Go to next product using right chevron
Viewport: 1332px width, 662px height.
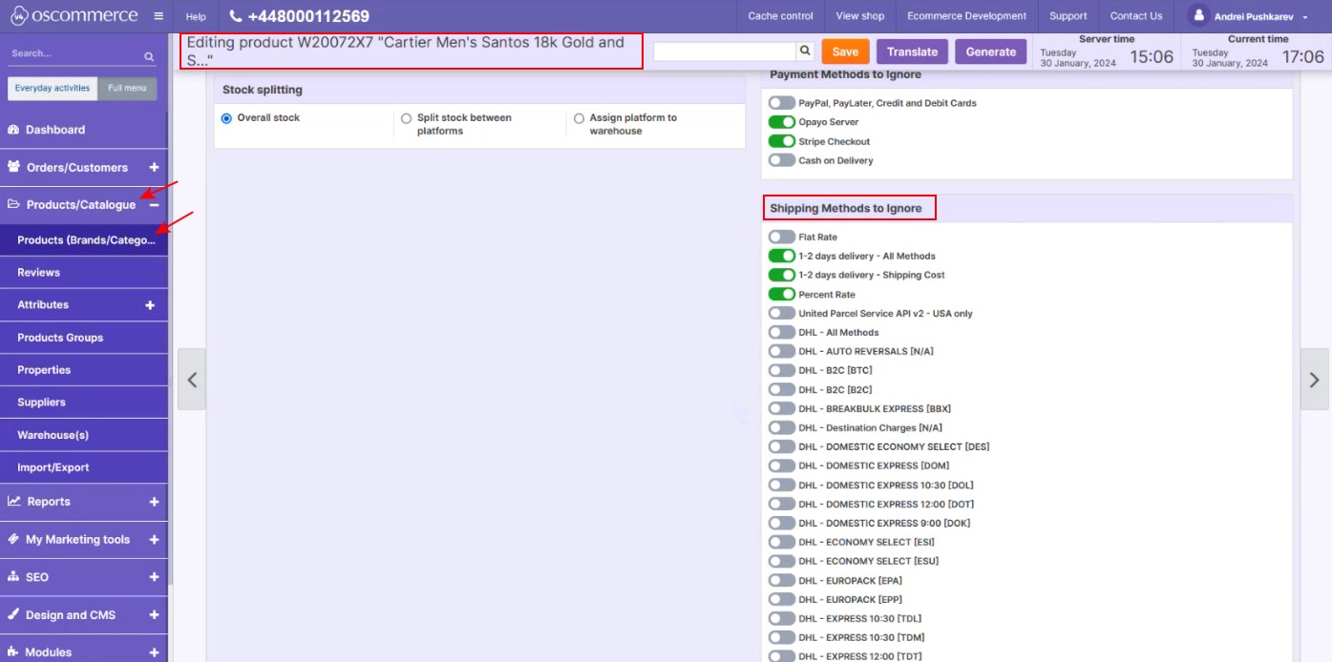pyautogui.click(x=1314, y=380)
